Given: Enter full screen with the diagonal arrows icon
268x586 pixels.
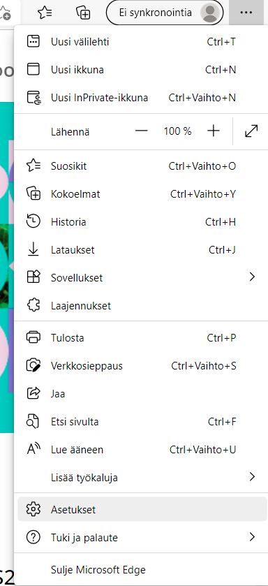Looking at the screenshot, I should (251, 131).
